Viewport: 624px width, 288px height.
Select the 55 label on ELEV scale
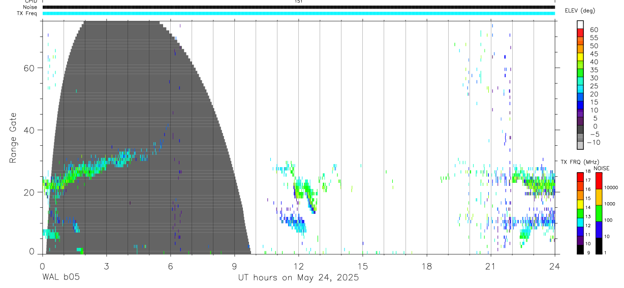(x=594, y=38)
